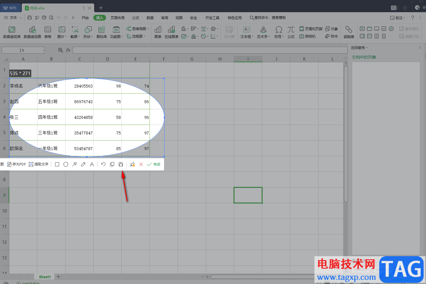426x284 pixels.
Task: Click the fx insert function button
Action: [68, 50]
